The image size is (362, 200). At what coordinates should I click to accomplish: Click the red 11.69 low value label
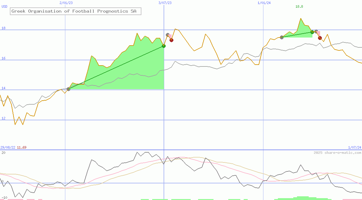click(22, 147)
